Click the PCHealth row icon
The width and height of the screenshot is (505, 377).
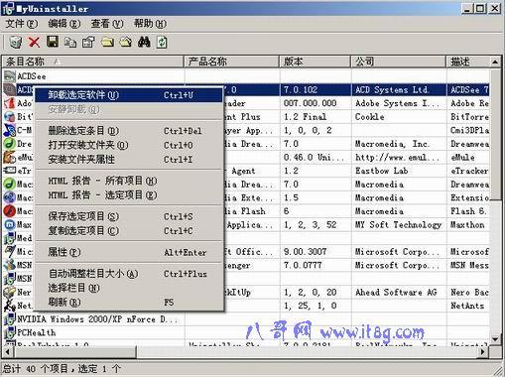point(10,332)
